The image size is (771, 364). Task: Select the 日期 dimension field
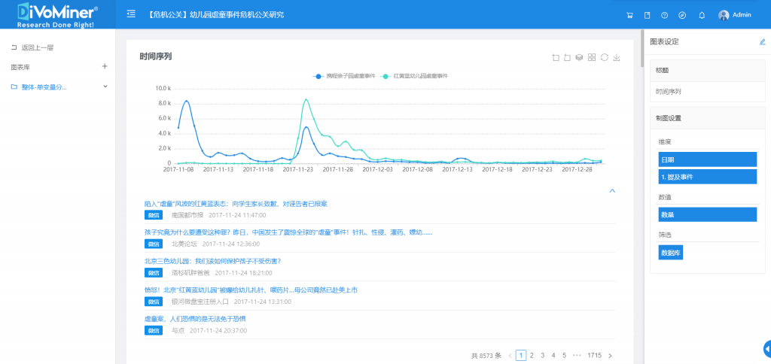point(707,159)
